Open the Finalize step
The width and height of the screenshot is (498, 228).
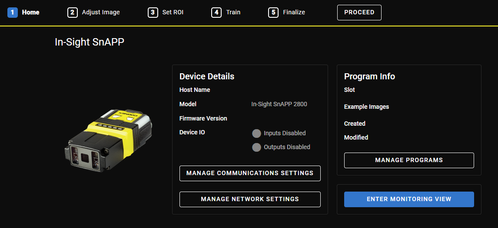click(x=294, y=13)
